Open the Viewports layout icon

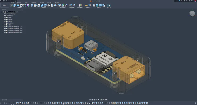pos(106,100)
